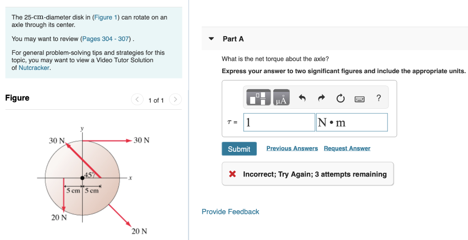Open Previous Answers link
This screenshot has height=240, width=468.
292,149
